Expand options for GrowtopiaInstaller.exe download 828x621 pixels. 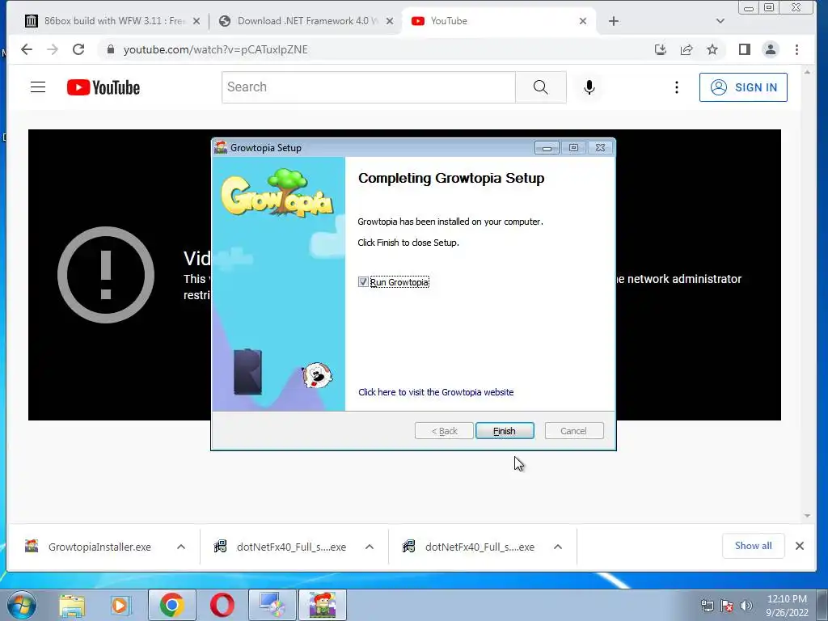(x=181, y=547)
